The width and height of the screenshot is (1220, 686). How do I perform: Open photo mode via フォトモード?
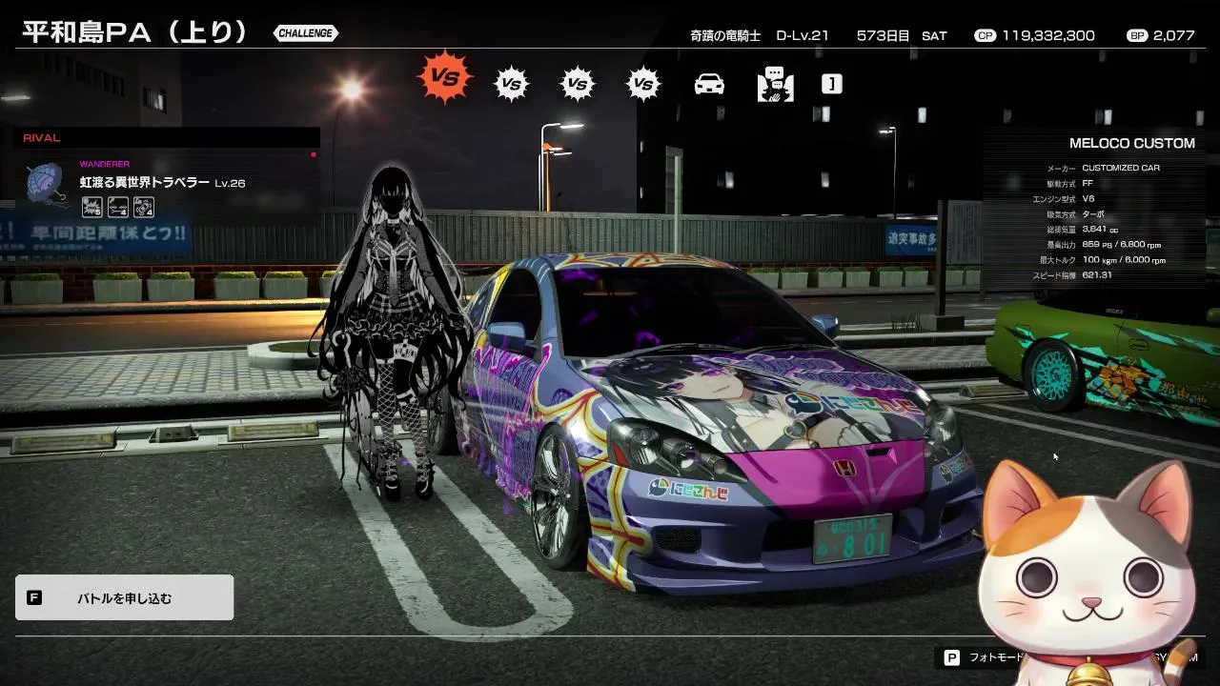point(994,657)
